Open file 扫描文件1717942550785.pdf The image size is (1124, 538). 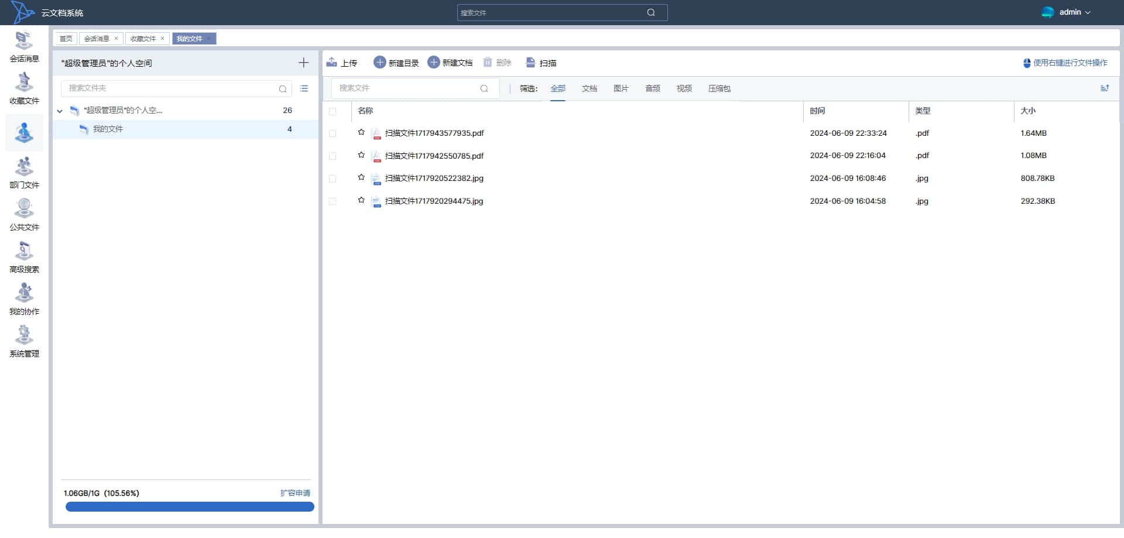(x=434, y=156)
